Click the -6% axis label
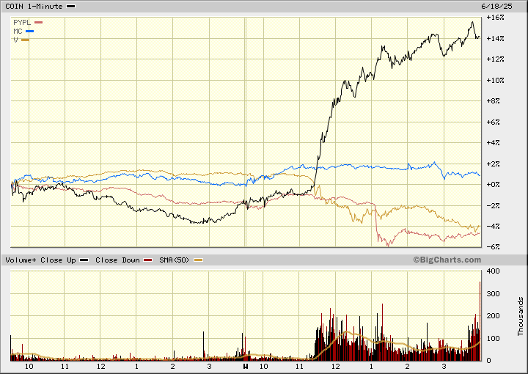This screenshot has width=528, height=374. tap(494, 246)
